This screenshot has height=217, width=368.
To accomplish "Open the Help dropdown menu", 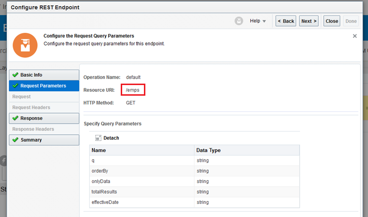I will pos(258,21).
